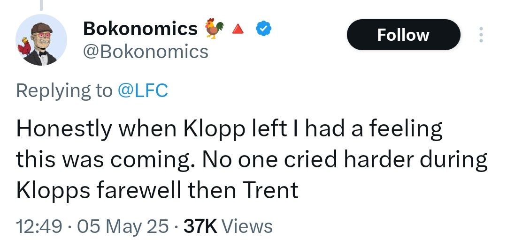Image resolution: width=507 pixels, height=247 pixels.
Task: Click the "Replying to" label
Action: tap(64, 90)
